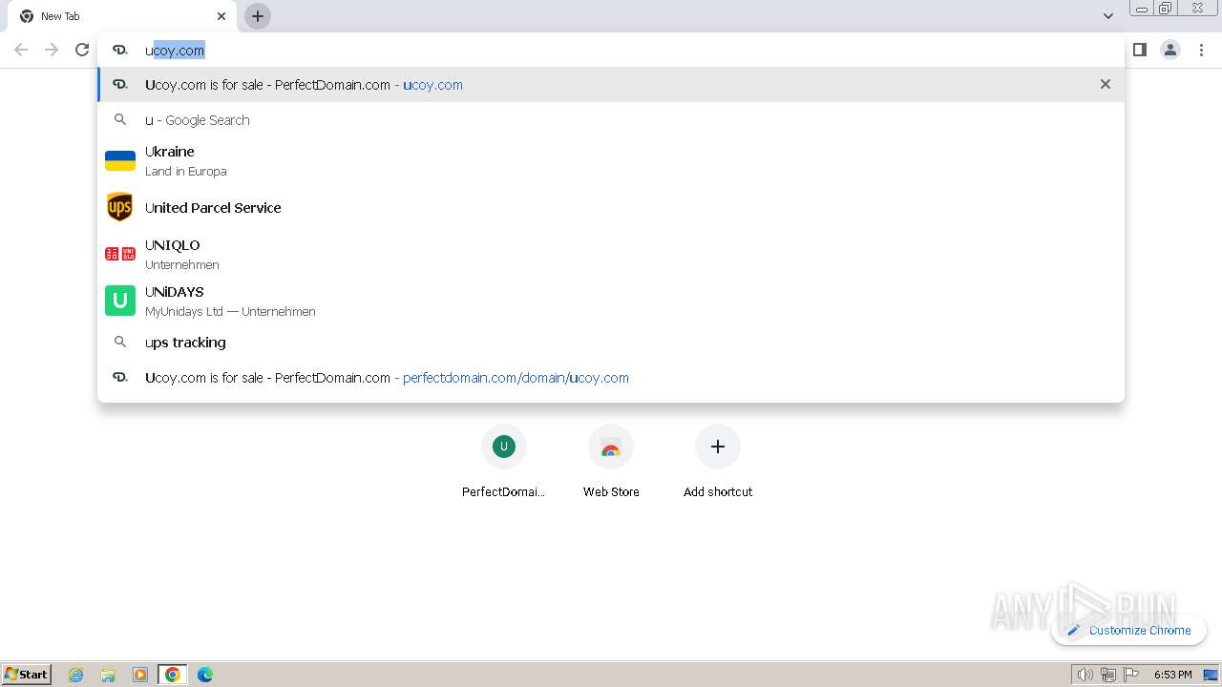Image resolution: width=1222 pixels, height=687 pixels.
Task: Click the network tray icon
Action: (x=1107, y=675)
